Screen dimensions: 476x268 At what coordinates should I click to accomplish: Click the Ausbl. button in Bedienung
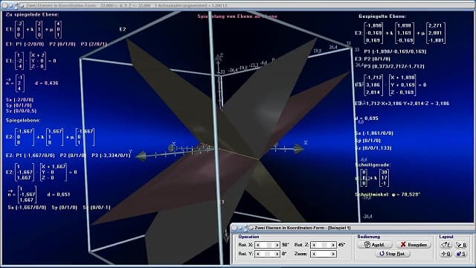point(375,245)
